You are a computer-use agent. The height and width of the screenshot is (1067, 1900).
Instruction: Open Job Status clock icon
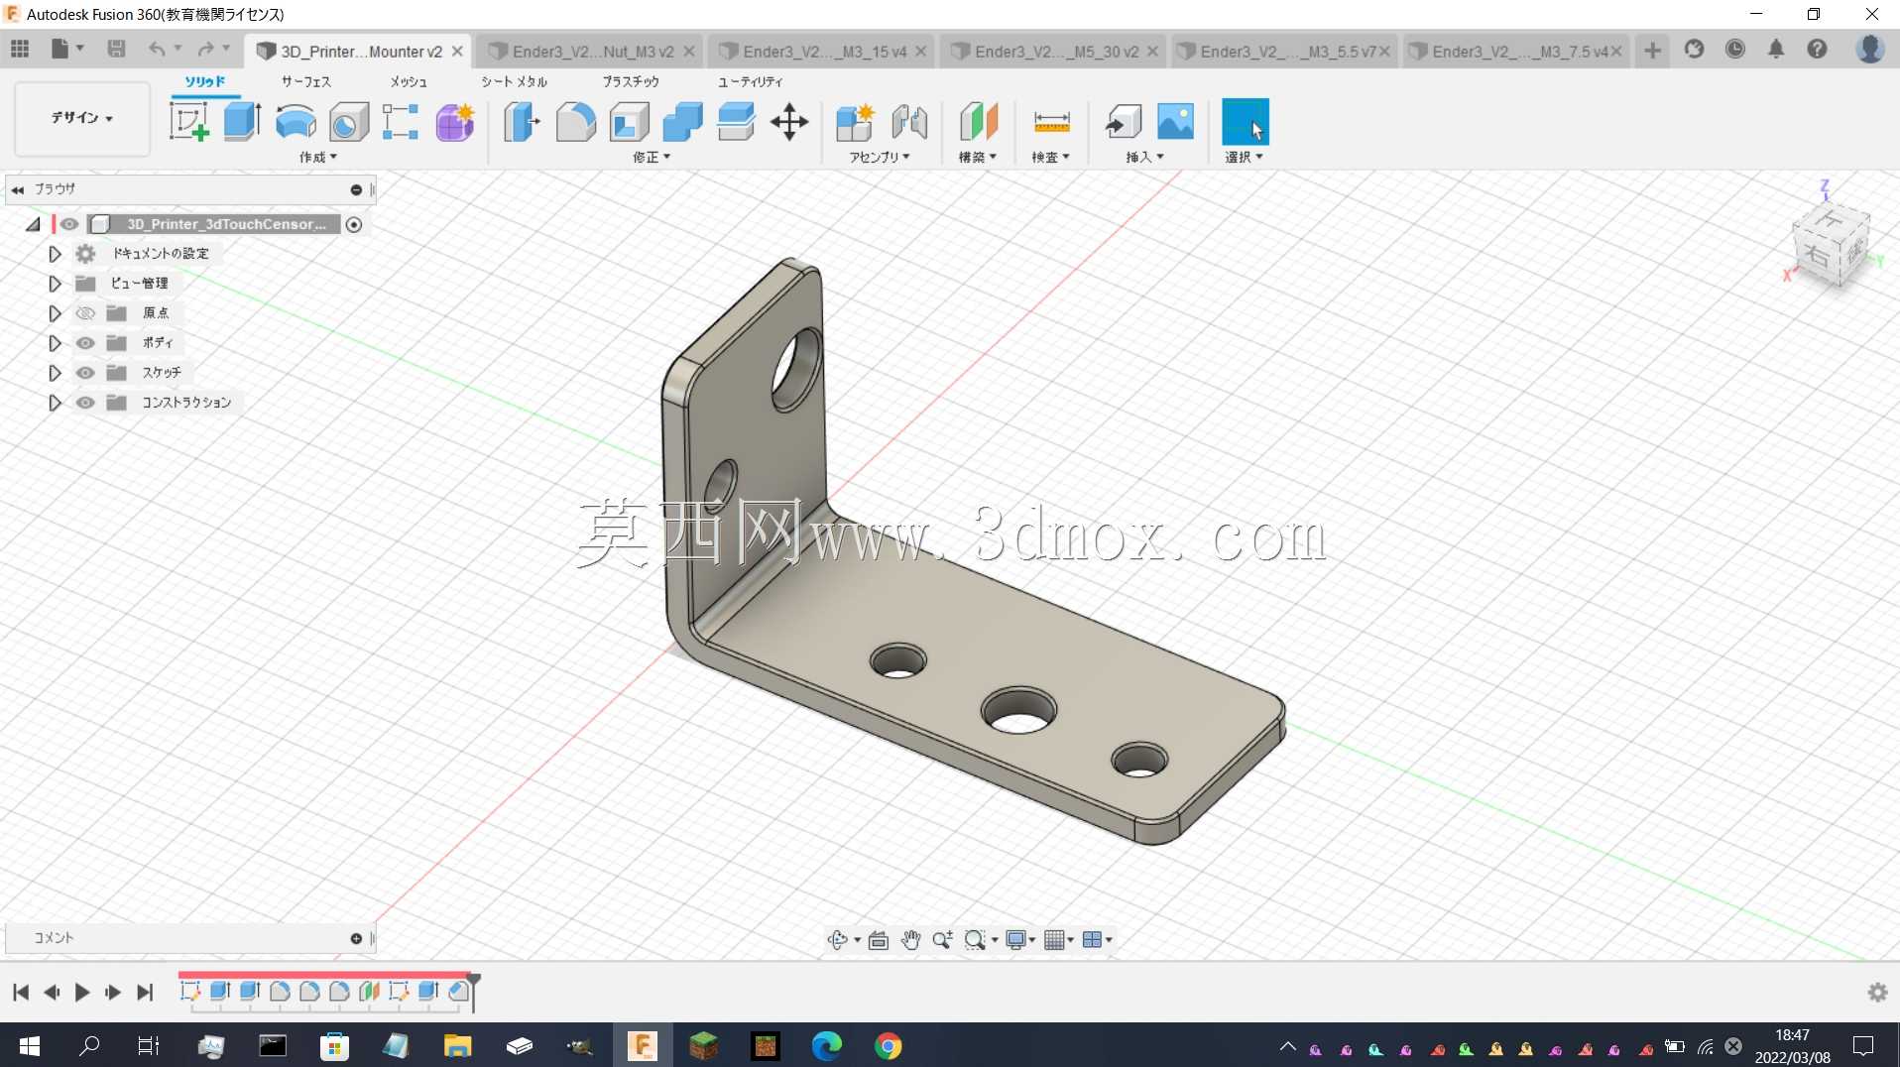click(1734, 49)
